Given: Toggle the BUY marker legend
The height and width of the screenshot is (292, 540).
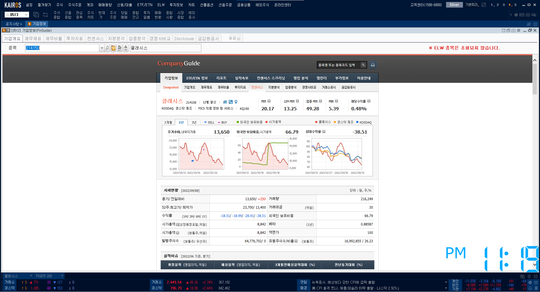Looking at the screenshot, I should (x=222, y=122).
